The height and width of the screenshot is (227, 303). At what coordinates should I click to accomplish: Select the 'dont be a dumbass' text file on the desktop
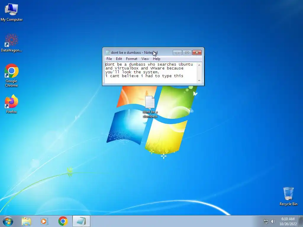click(150, 107)
